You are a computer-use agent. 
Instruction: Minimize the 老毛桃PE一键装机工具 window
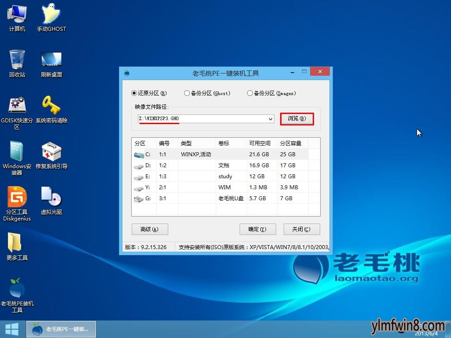292,72
